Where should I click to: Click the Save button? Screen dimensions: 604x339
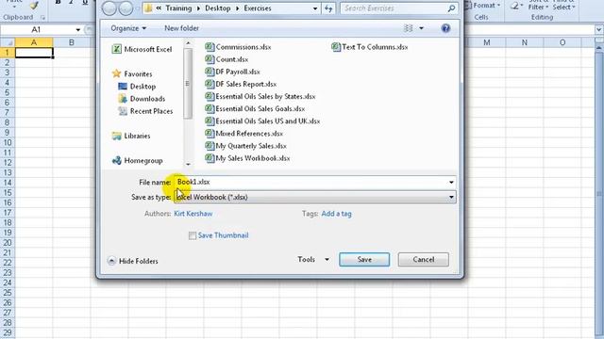364,260
